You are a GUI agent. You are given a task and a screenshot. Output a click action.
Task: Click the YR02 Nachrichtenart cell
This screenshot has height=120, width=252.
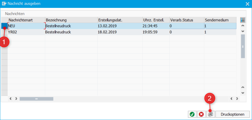[26, 32]
